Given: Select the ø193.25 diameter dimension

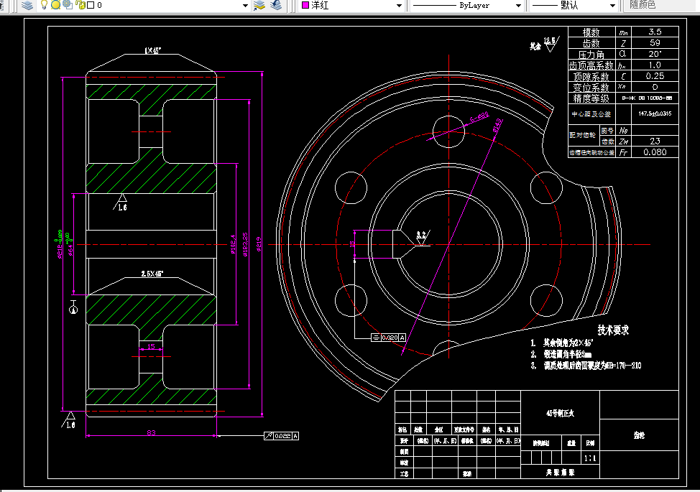Looking at the screenshot, I should click(x=245, y=244).
